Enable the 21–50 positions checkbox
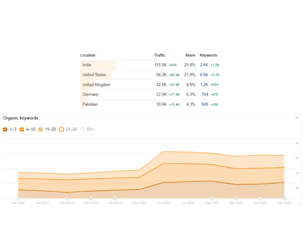This screenshot has height=227, width=303. tap(61, 129)
